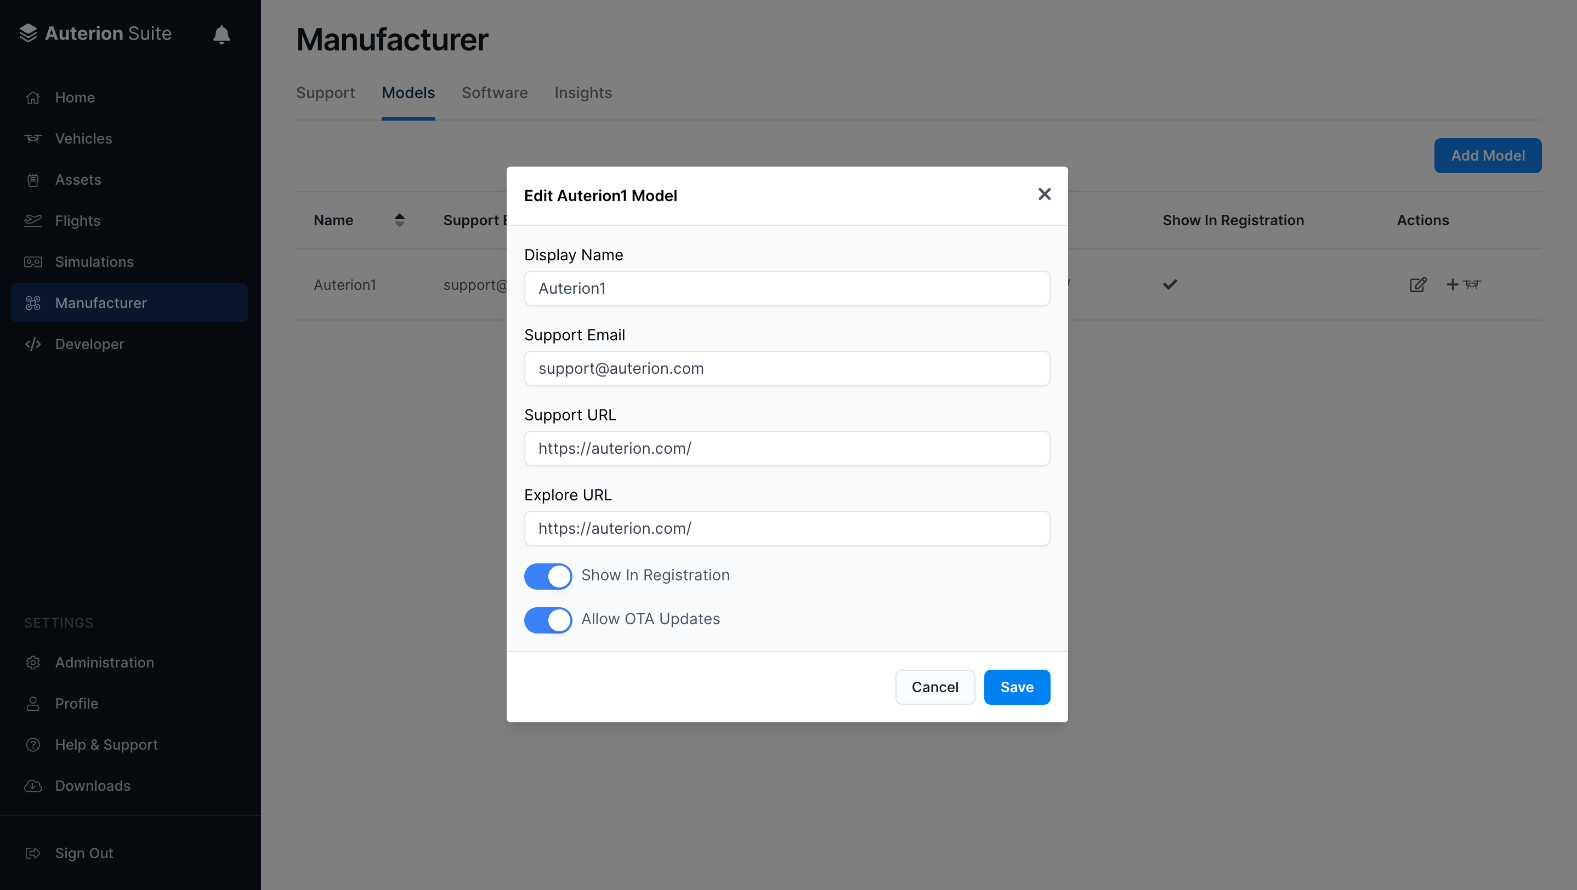1577x890 pixels.
Task: Open the Simulations sidebar entry
Action: tap(94, 262)
